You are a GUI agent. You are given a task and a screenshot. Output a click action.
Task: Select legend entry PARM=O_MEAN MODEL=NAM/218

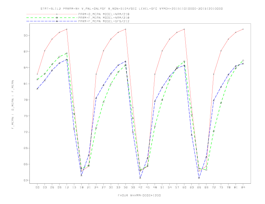[78, 14]
